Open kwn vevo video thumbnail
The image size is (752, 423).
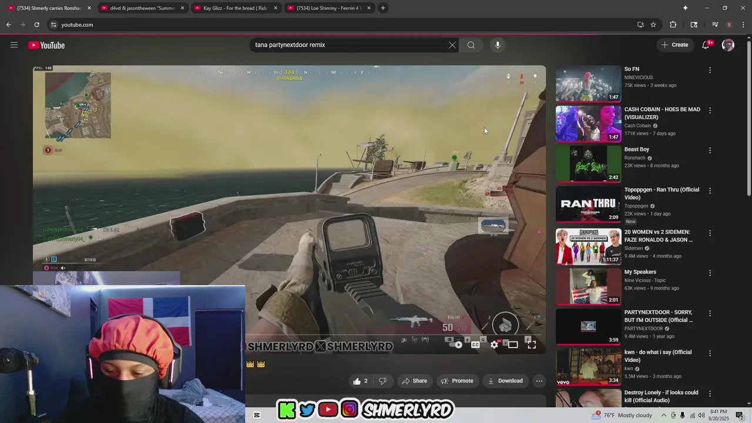pyautogui.click(x=588, y=367)
